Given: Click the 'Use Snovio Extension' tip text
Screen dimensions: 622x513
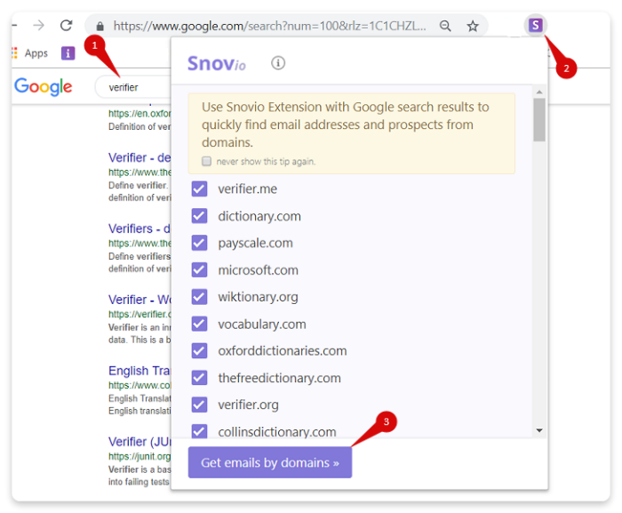Looking at the screenshot, I should click(x=345, y=124).
